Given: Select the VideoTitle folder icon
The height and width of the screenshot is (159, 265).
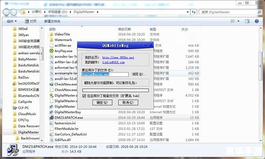Looking at the screenshot, I should coord(51,34).
